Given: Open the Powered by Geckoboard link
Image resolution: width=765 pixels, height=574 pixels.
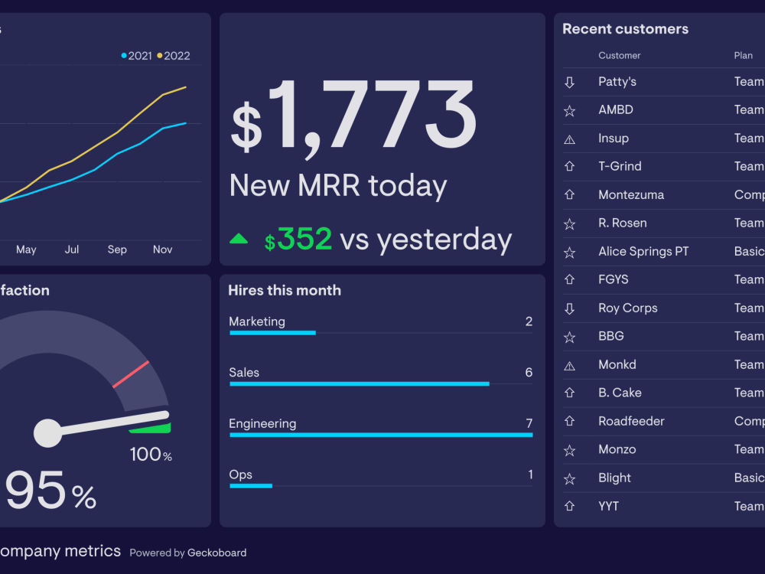Looking at the screenshot, I should tap(187, 553).
